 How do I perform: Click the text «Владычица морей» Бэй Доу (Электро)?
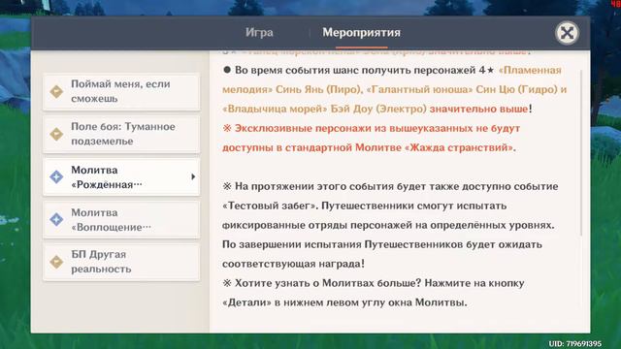pyautogui.click(x=324, y=109)
